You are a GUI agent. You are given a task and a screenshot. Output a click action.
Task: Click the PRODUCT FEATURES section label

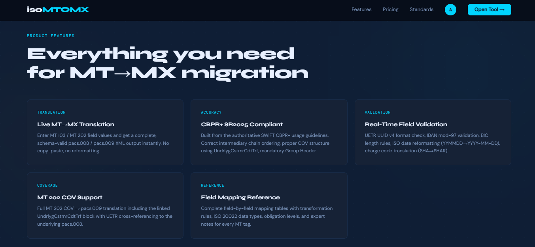(x=51, y=36)
